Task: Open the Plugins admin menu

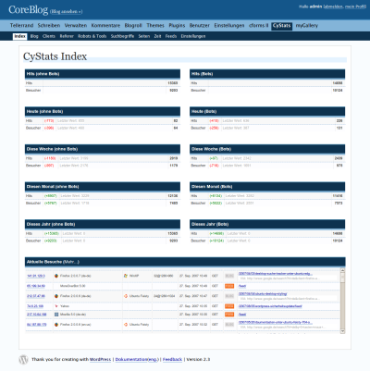Action: (177, 26)
